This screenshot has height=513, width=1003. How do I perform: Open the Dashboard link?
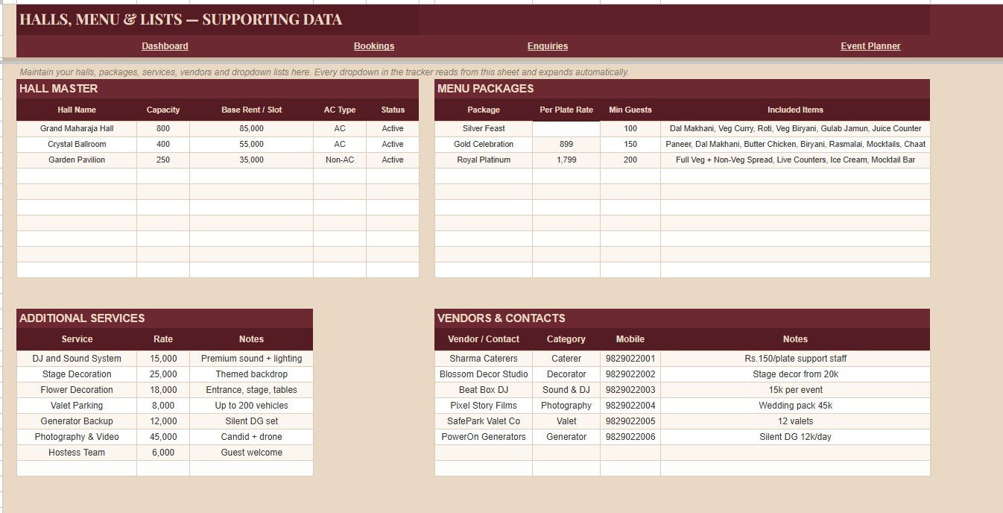165,46
